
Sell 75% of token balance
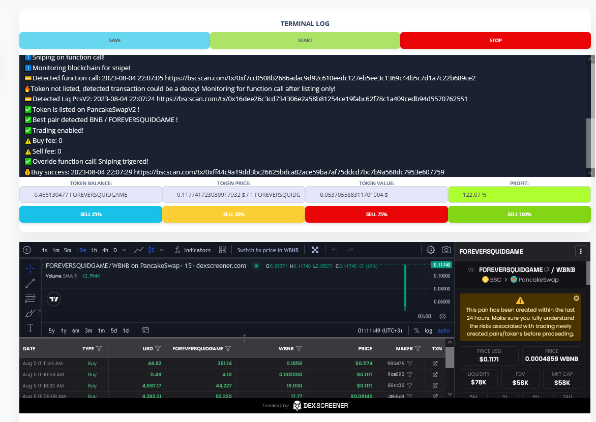click(x=376, y=215)
